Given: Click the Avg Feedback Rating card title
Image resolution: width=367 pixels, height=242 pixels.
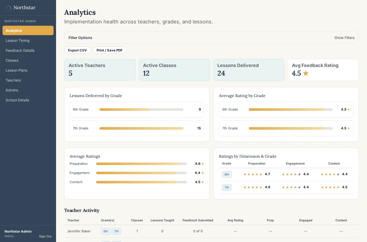Looking at the screenshot, I should tap(315, 65).
